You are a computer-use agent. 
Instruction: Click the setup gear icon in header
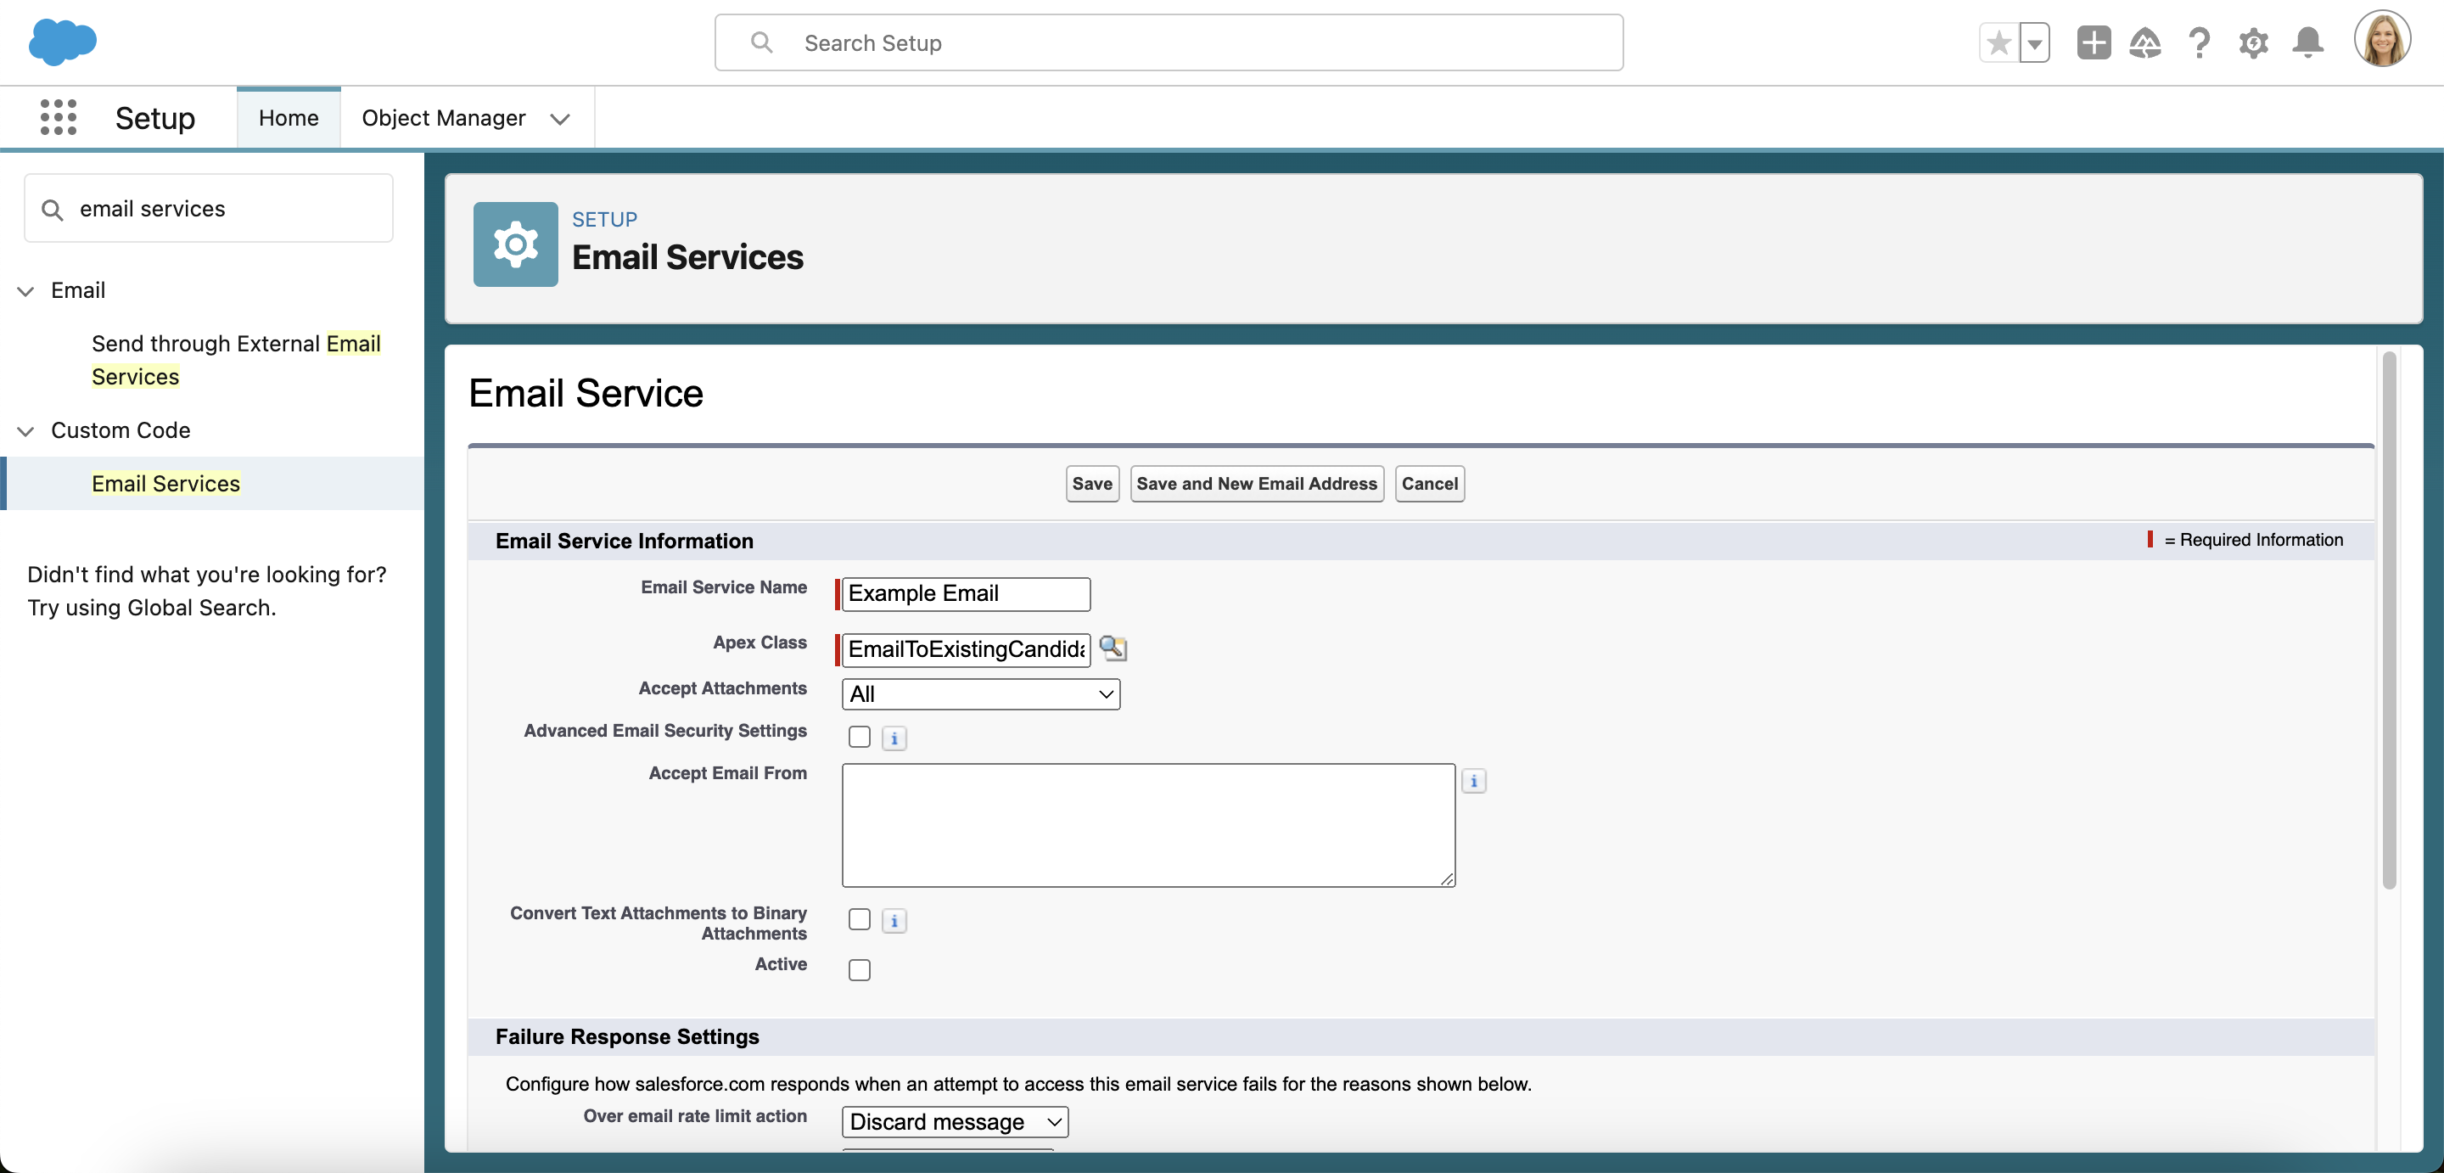[x=2254, y=42]
